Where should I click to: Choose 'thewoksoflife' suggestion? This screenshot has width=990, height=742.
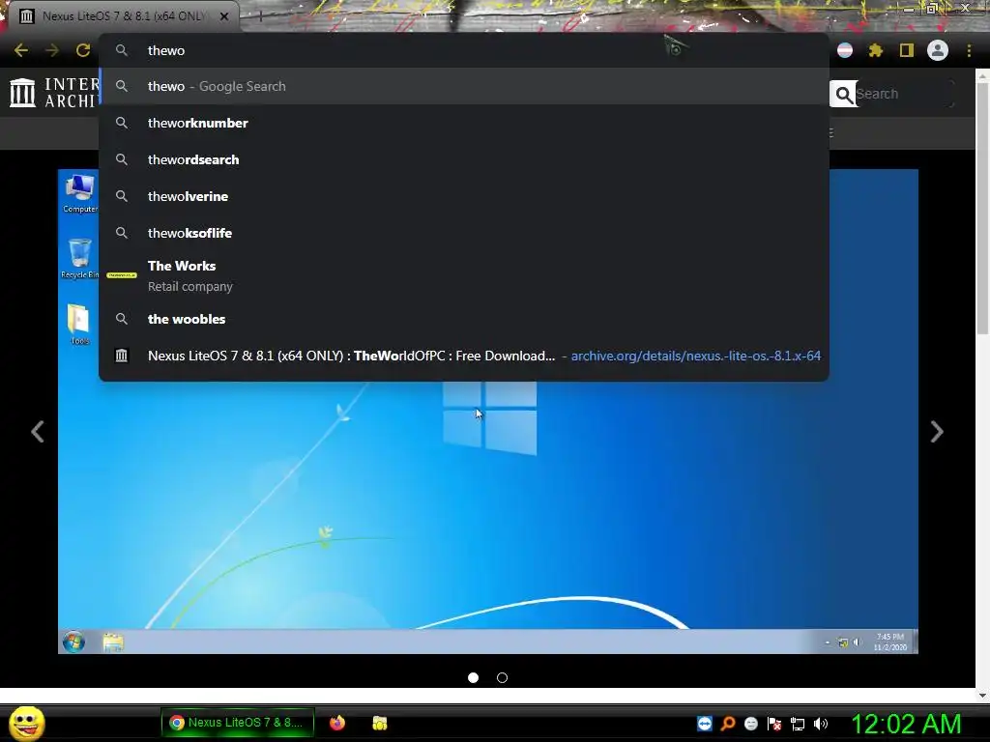pyautogui.click(x=464, y=233)
